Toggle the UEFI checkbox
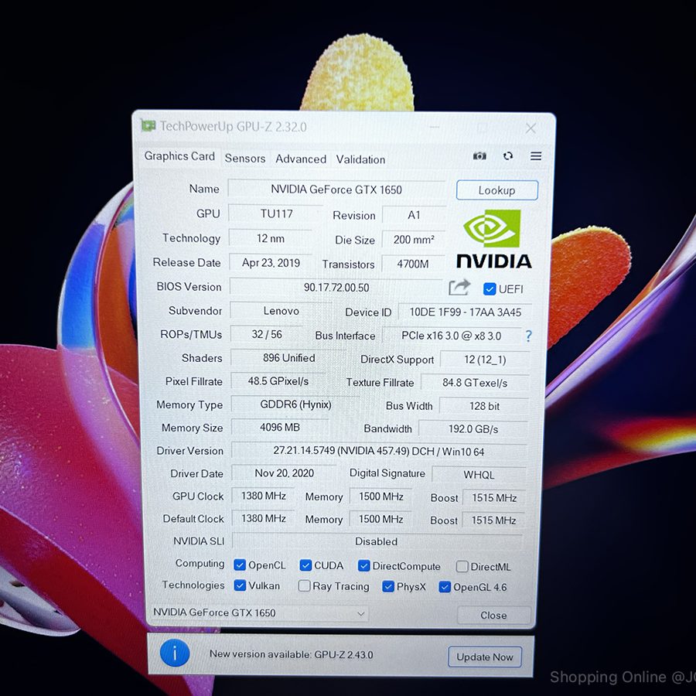This screenshot has width=696, height=696. tap(490, 289)
